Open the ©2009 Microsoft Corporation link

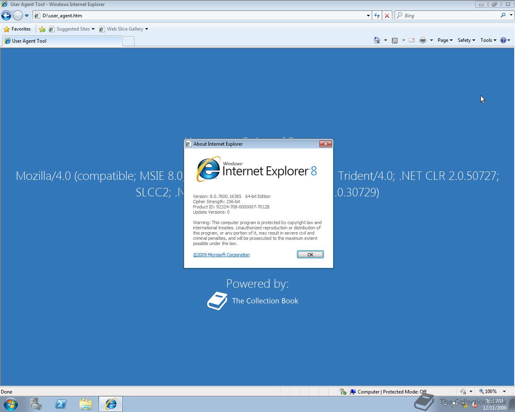[x=221, y=255]
